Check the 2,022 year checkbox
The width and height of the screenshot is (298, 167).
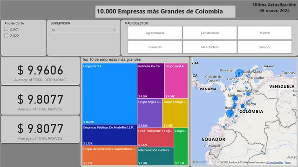point(6,36)
